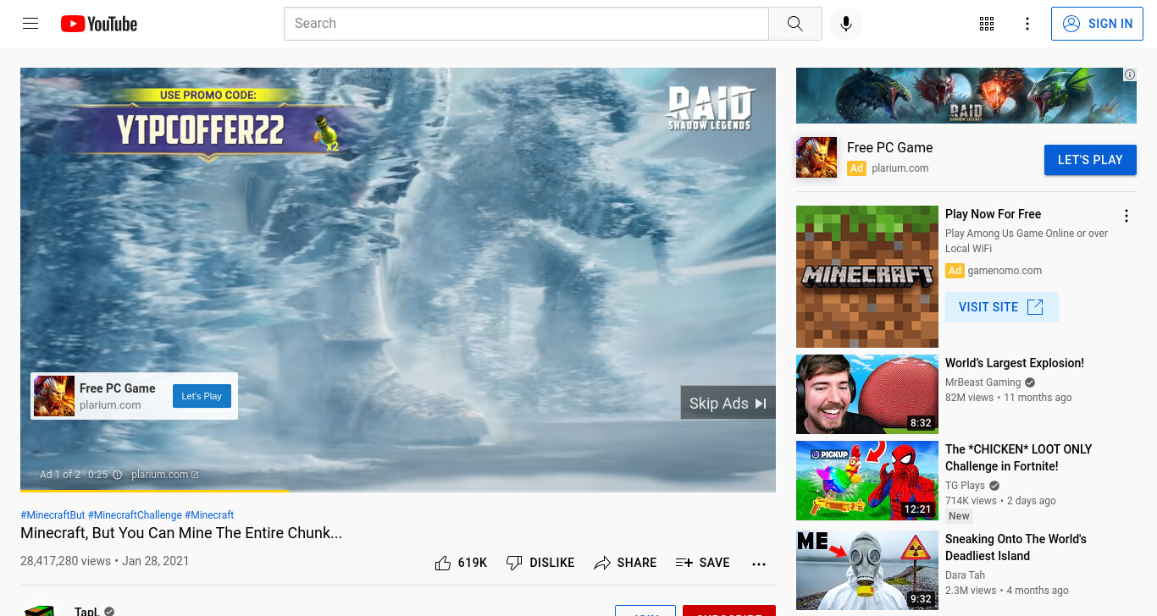The height and width of the screenshot is (616, 1157).
Task: Click the ad info icon next to 0:25
Action: pos(118,475)
